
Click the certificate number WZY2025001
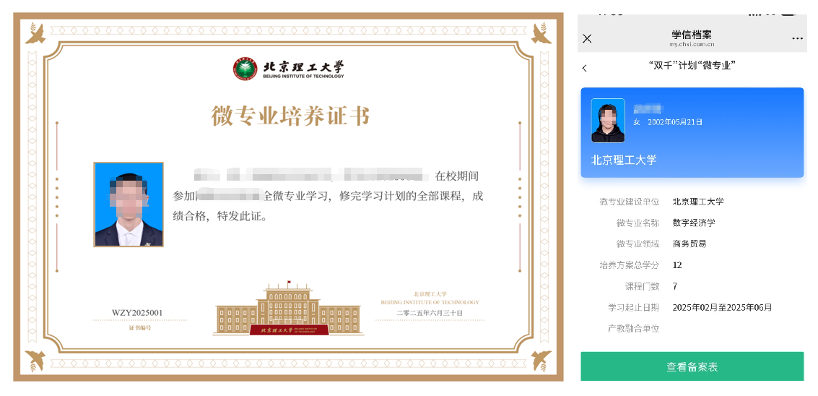(x=137, y=313)
